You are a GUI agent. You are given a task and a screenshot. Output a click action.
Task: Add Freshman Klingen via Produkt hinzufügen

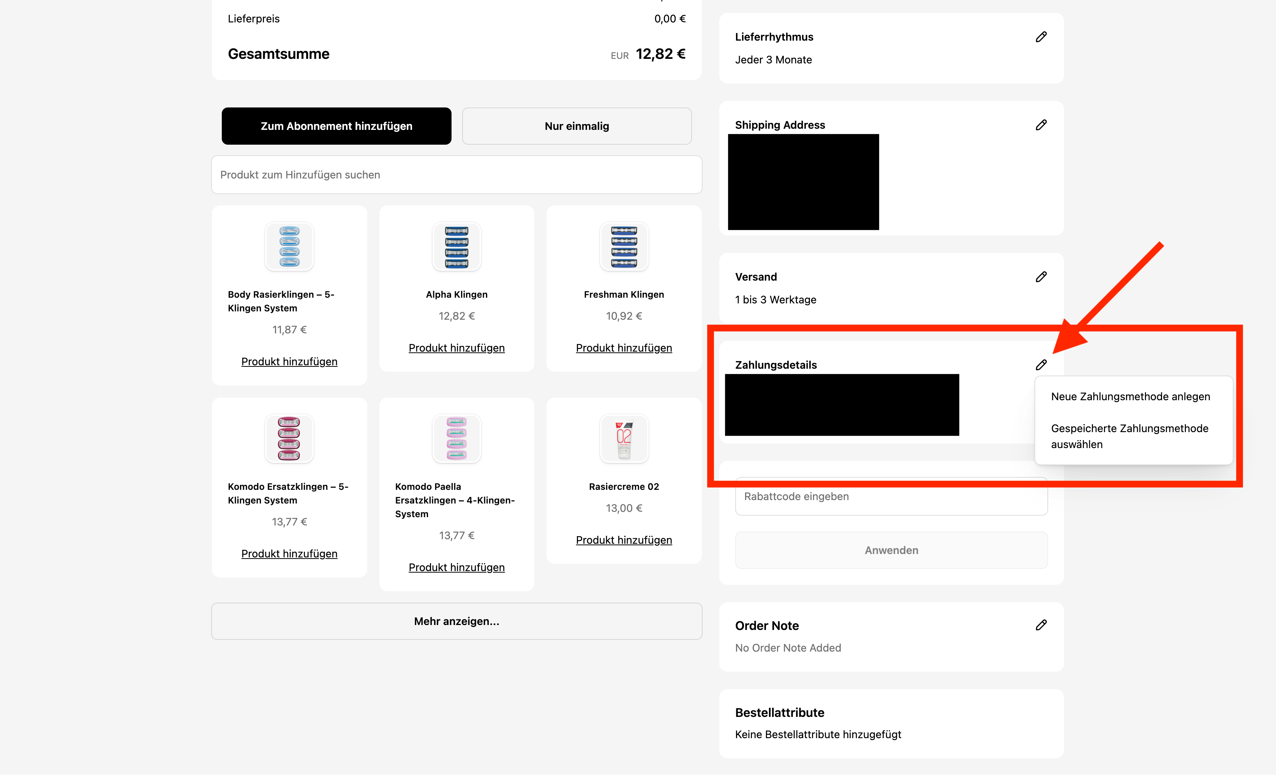tap(624, 348)
